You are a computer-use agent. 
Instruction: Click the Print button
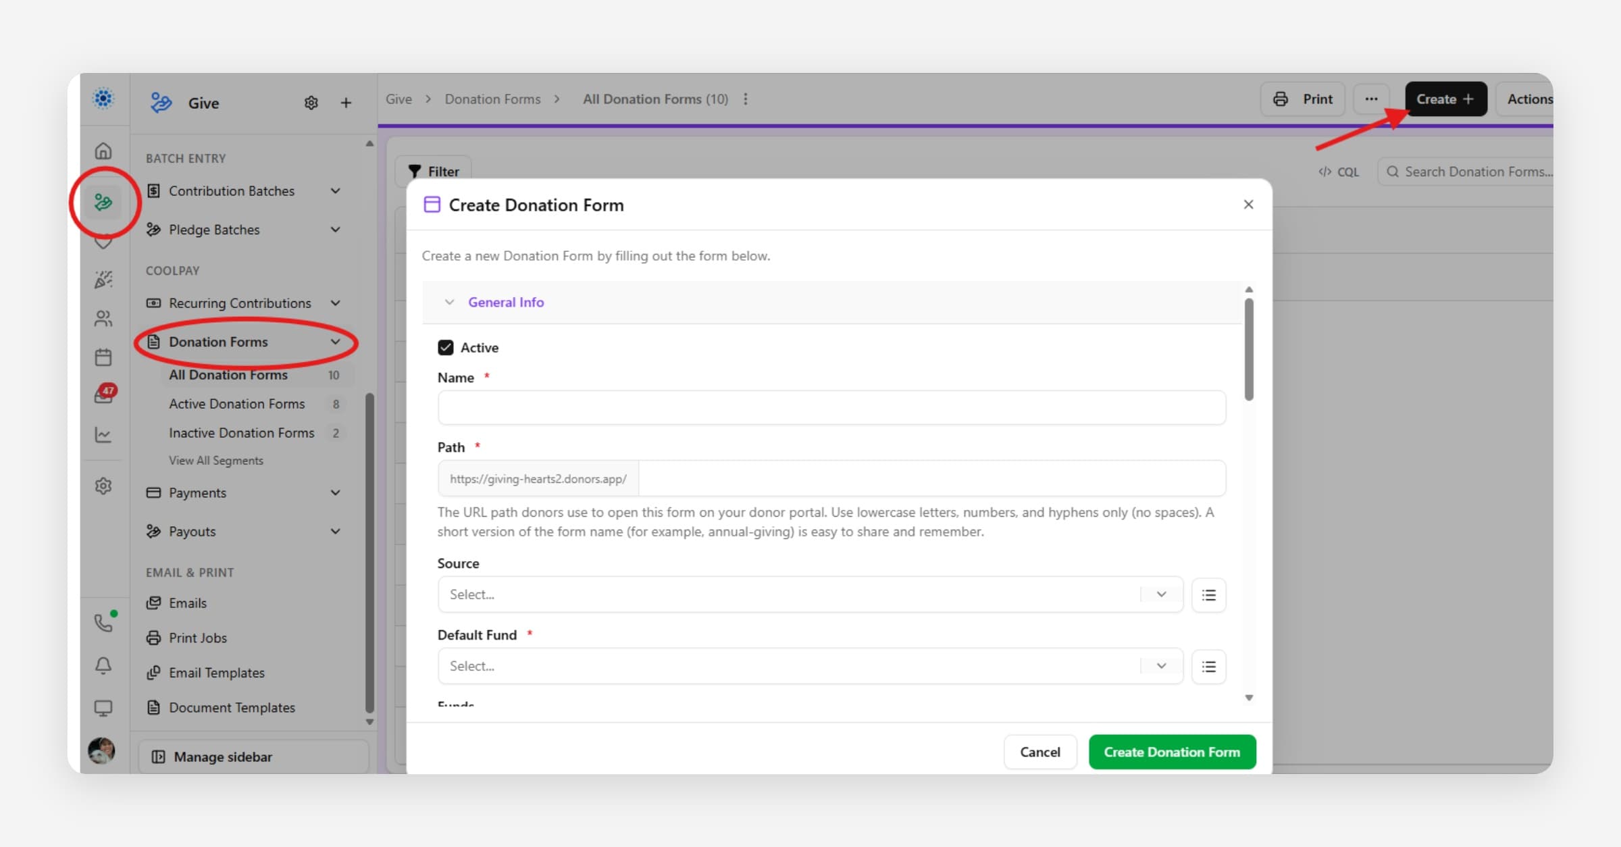1303,99
